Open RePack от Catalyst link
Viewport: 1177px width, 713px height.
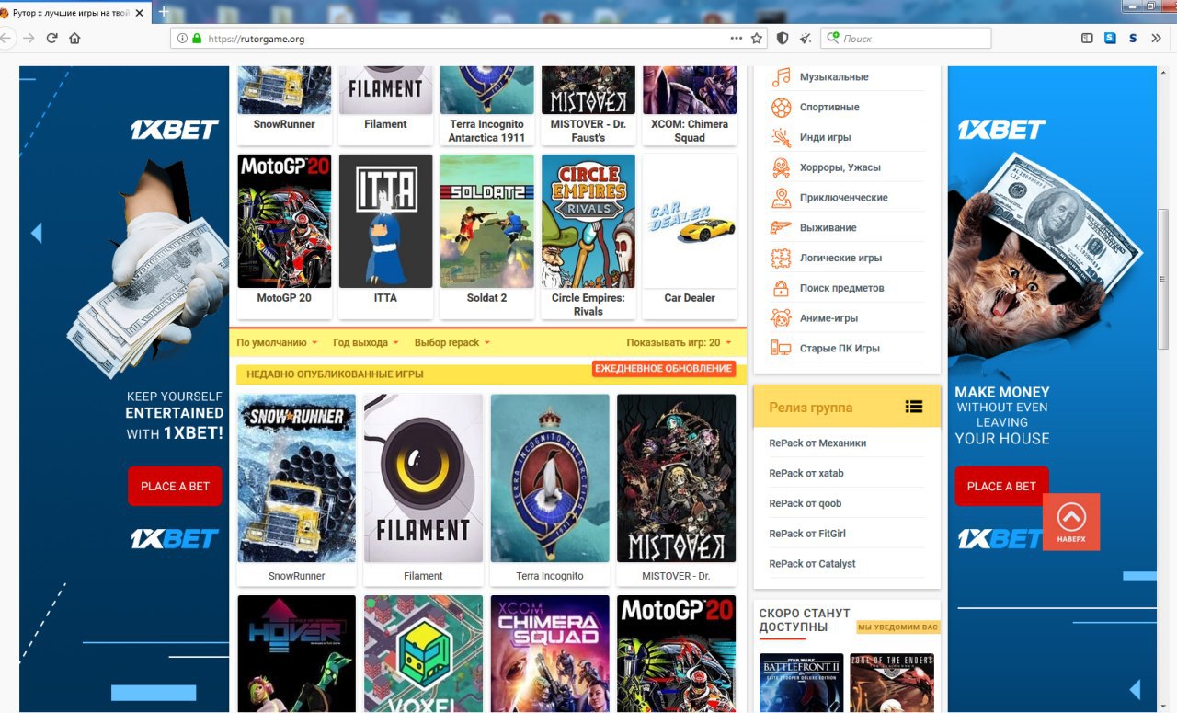coord(812,564)
